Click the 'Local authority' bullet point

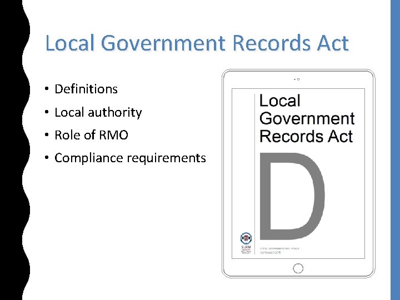[x=98, y=112]
